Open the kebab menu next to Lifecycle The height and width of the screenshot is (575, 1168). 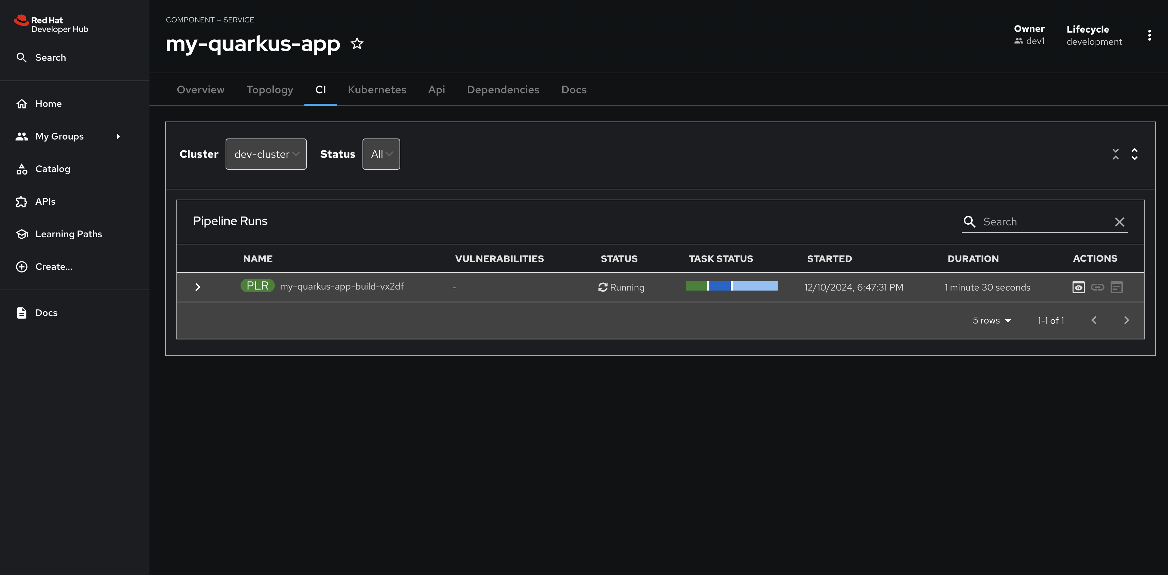point(1149,35)
